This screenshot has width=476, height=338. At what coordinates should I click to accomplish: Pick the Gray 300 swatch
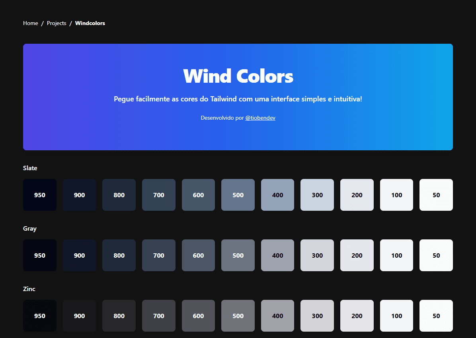tap(317, 255)
